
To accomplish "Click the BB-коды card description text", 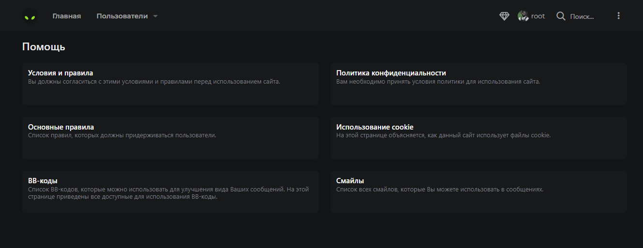I will pos(168,193).
